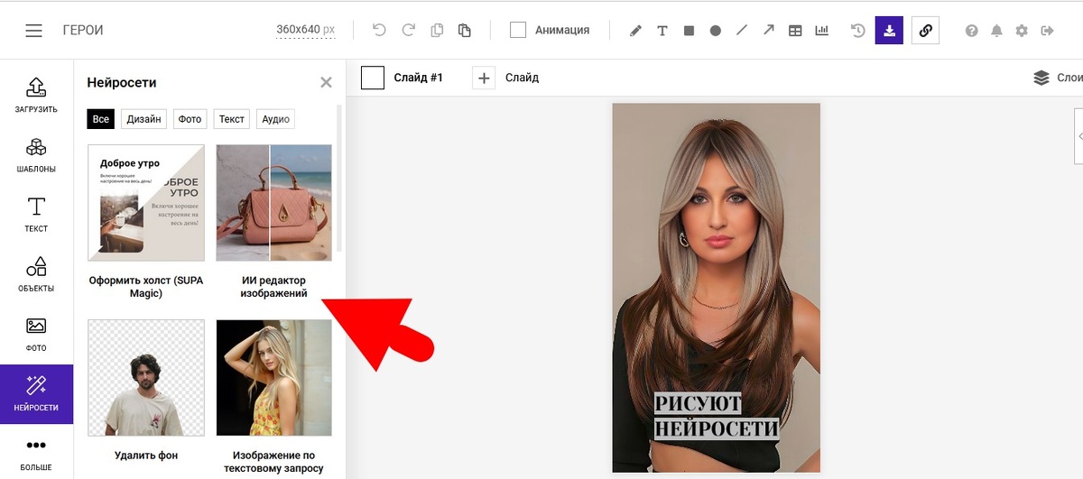Click the purple download button
This screenshot has height=479, width=1083.
pos(889,30)
